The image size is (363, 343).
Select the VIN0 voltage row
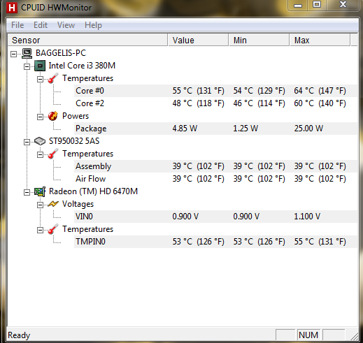point(216,217)
